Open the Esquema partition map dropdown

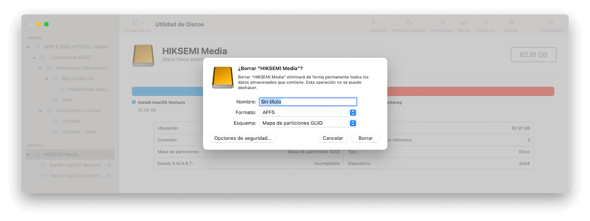[308, 123]
